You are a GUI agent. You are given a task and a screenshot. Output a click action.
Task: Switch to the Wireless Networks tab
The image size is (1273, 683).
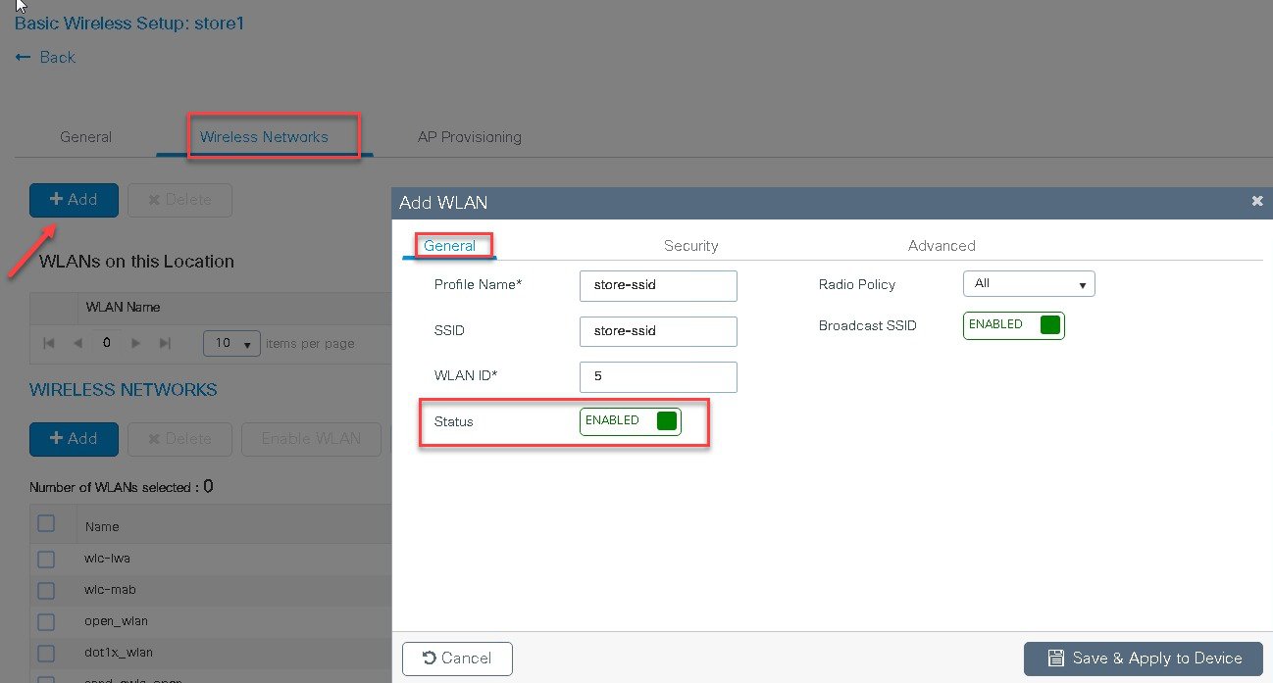pyautogui.click(x=264, y=137)
